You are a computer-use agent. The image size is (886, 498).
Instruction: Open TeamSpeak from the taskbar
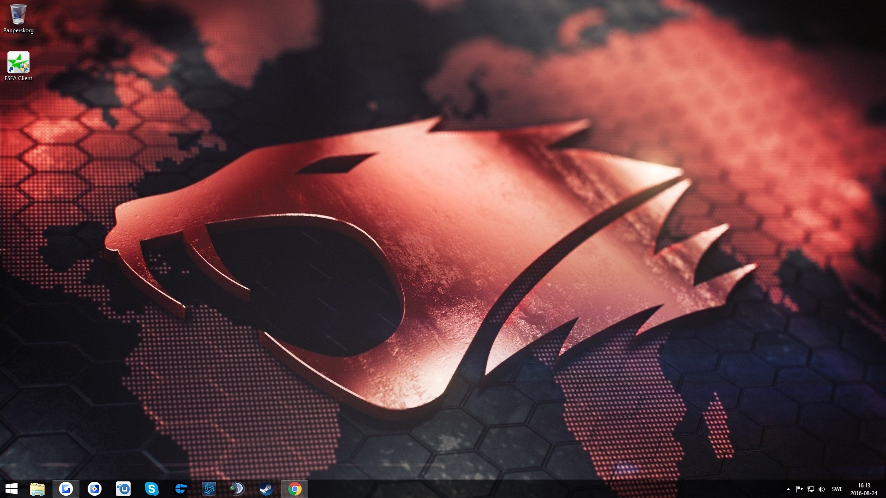tap(237, 489)
